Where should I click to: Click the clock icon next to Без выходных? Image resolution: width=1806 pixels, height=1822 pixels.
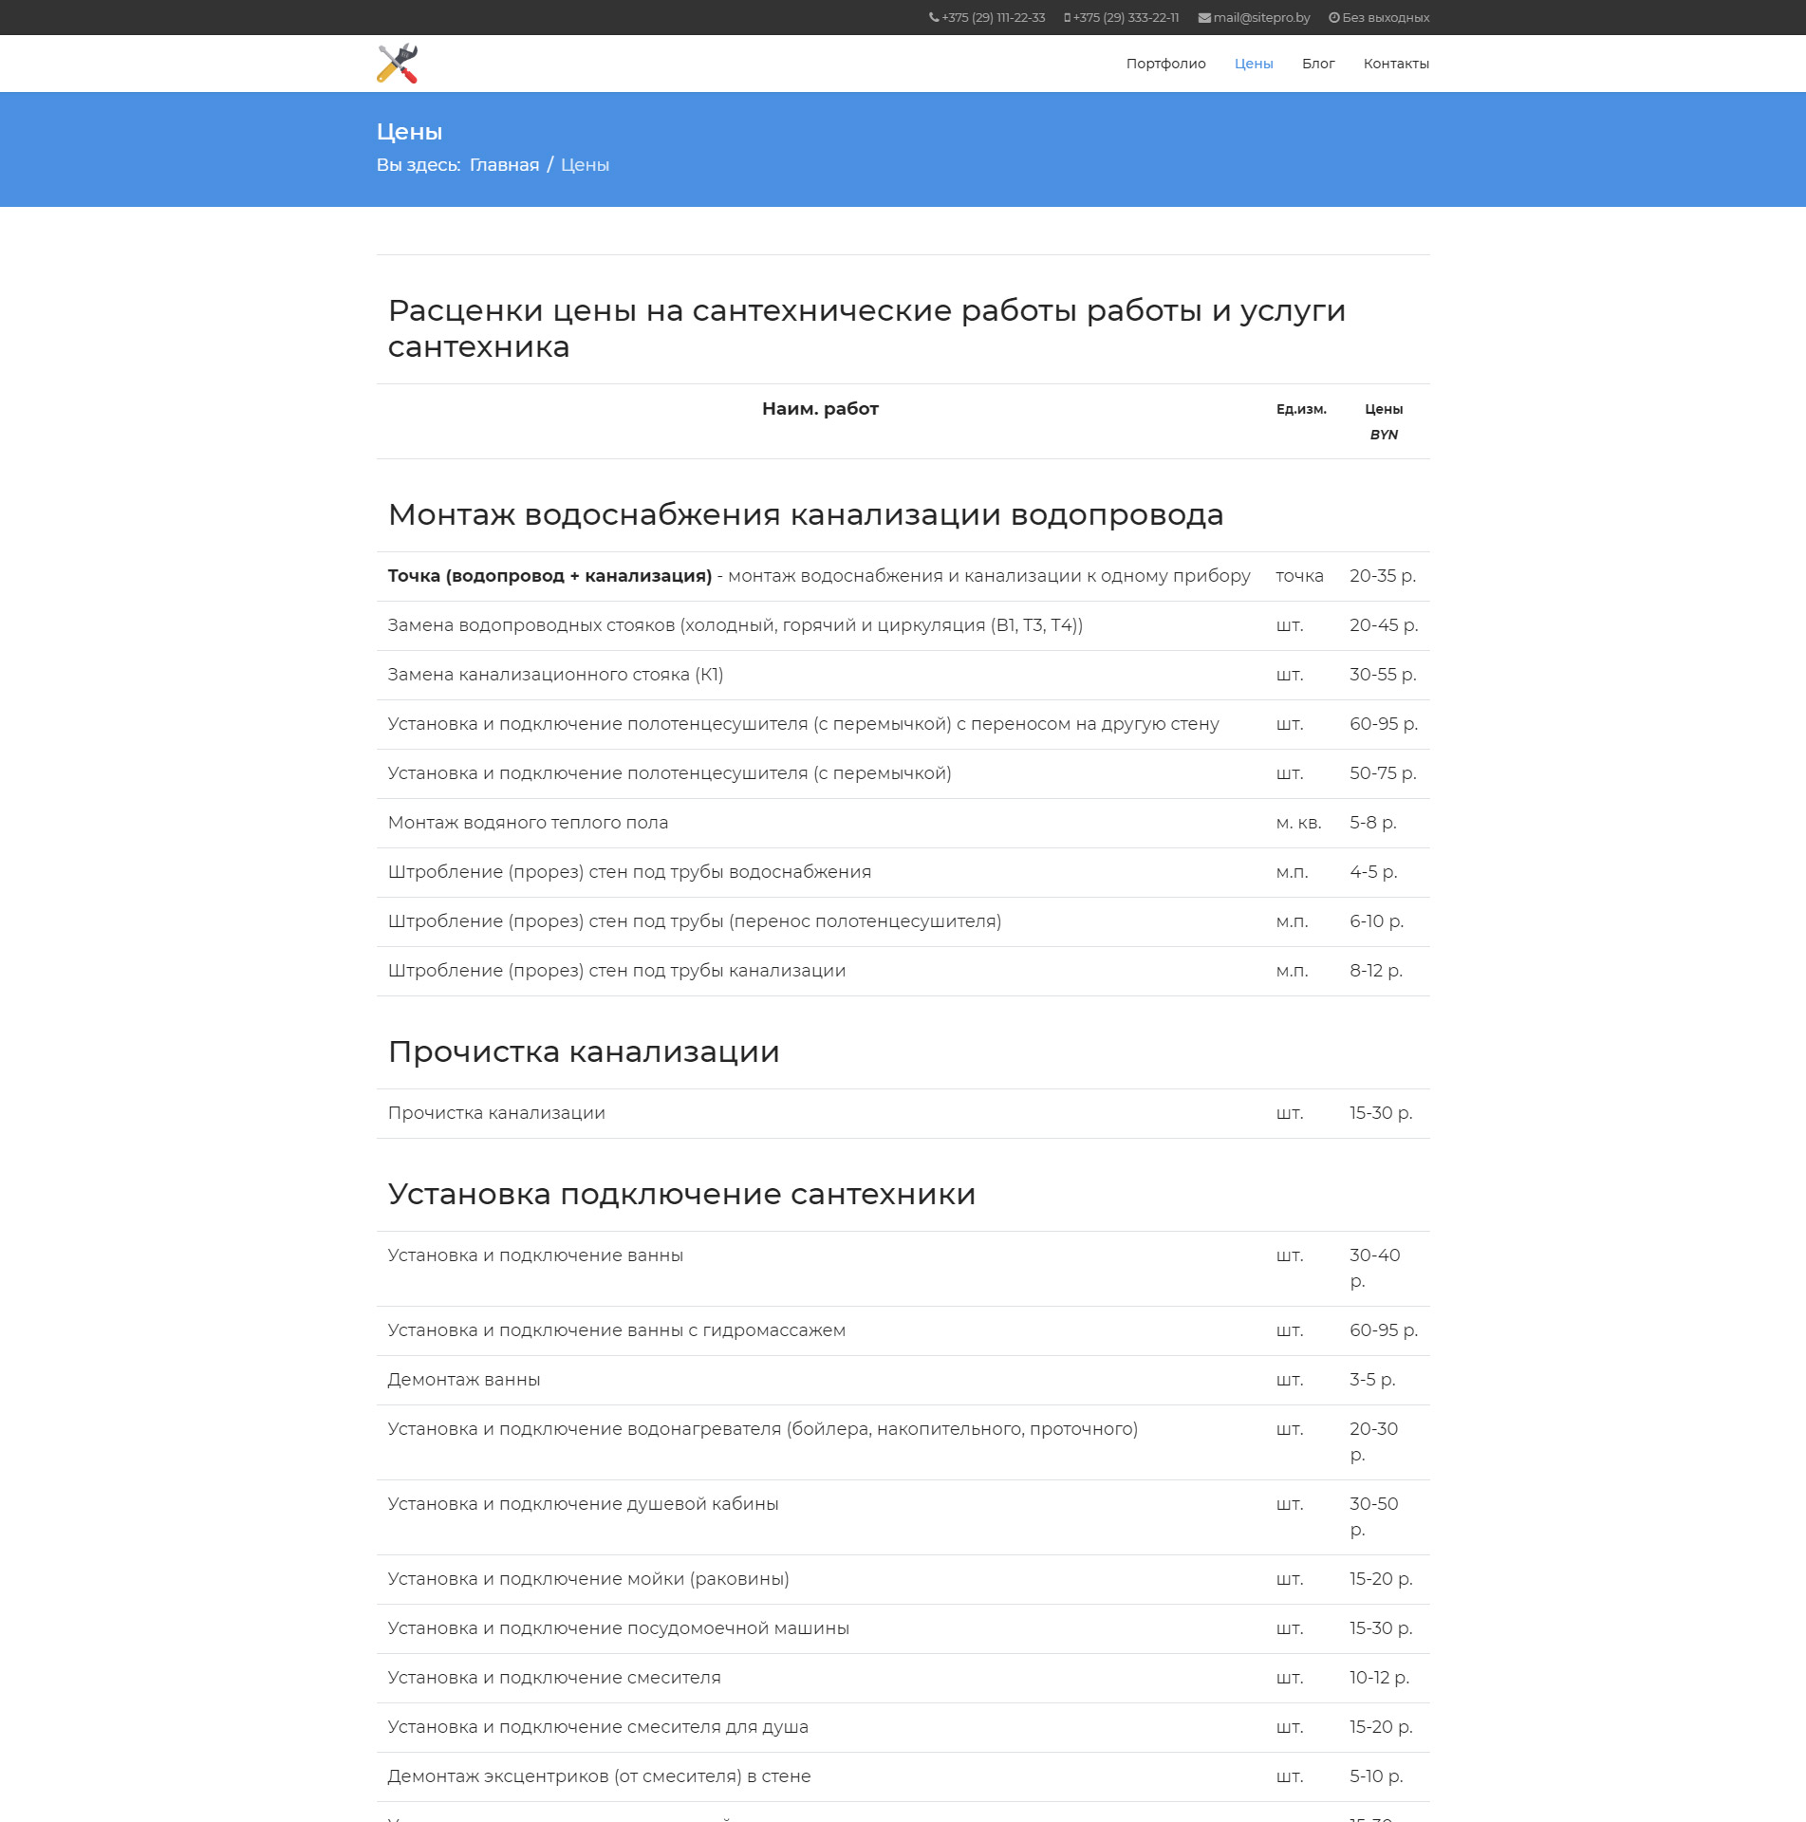(1333, 18)
